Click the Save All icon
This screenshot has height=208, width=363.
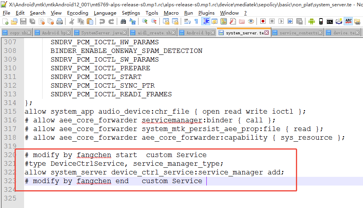pos(32,22)
